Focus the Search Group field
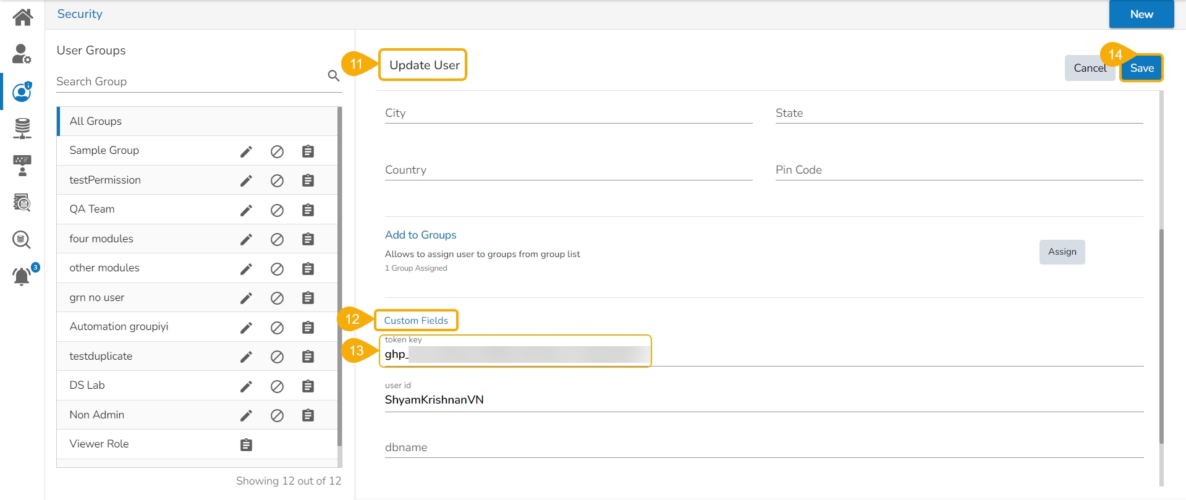This screenshot has height=500, width=1186. [x=188, y=82]
